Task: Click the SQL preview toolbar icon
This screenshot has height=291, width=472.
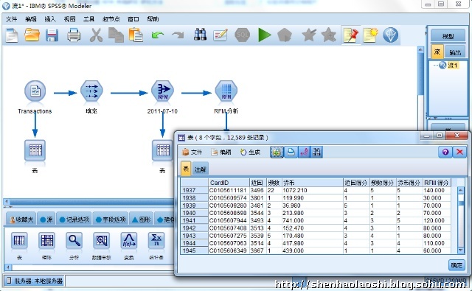Action: (243, 35)
